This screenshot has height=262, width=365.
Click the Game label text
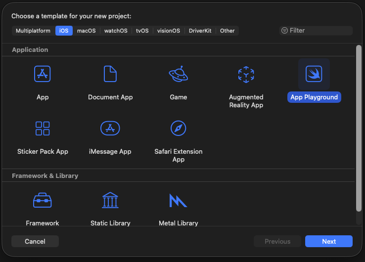pos(179,97)
